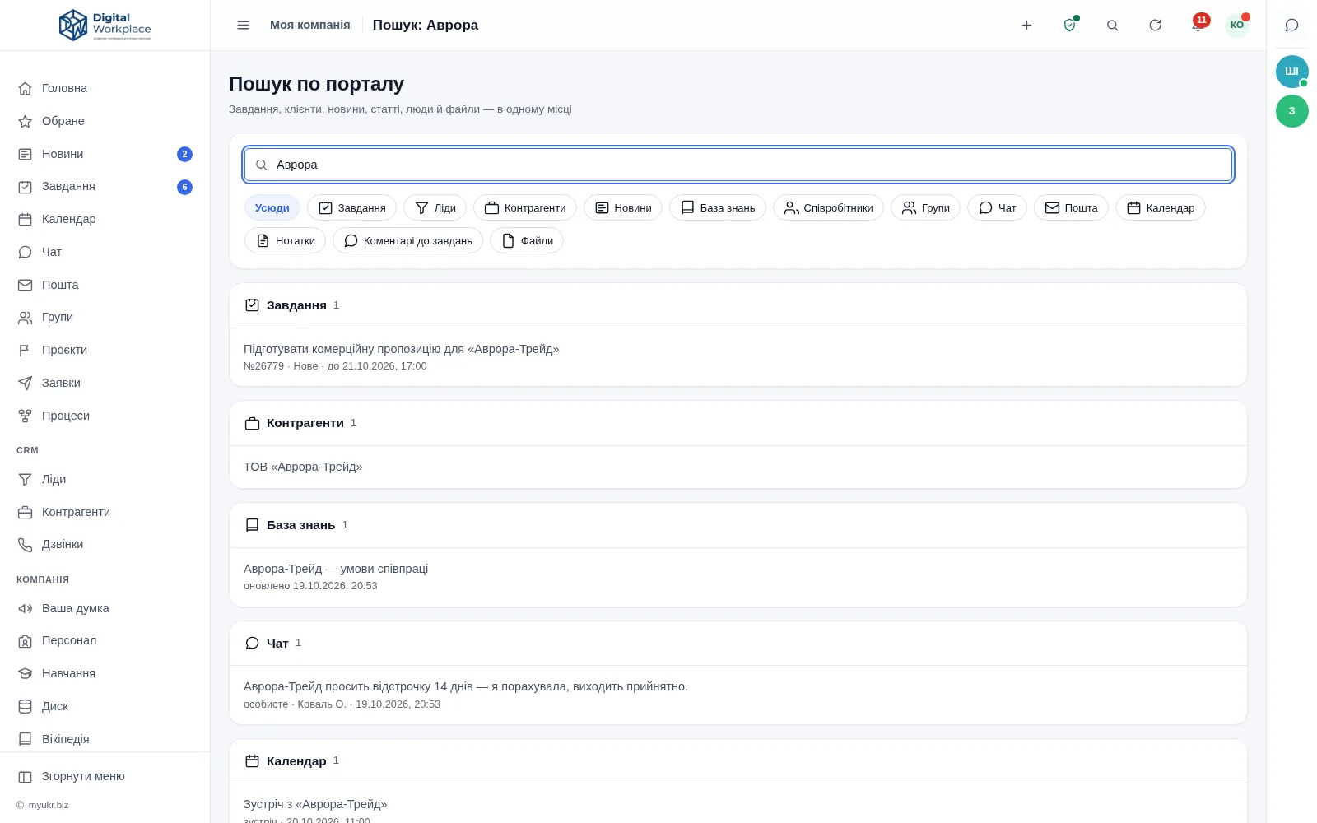This screenshot has width=1317, height=823.
Task: Filter by Коментарі до завдань chip
Action: pos(407,240)
